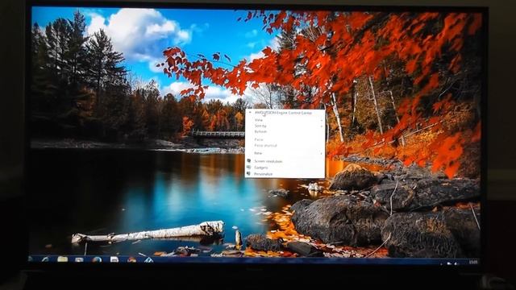Choose Refresh in the context menu

(285, 131)
